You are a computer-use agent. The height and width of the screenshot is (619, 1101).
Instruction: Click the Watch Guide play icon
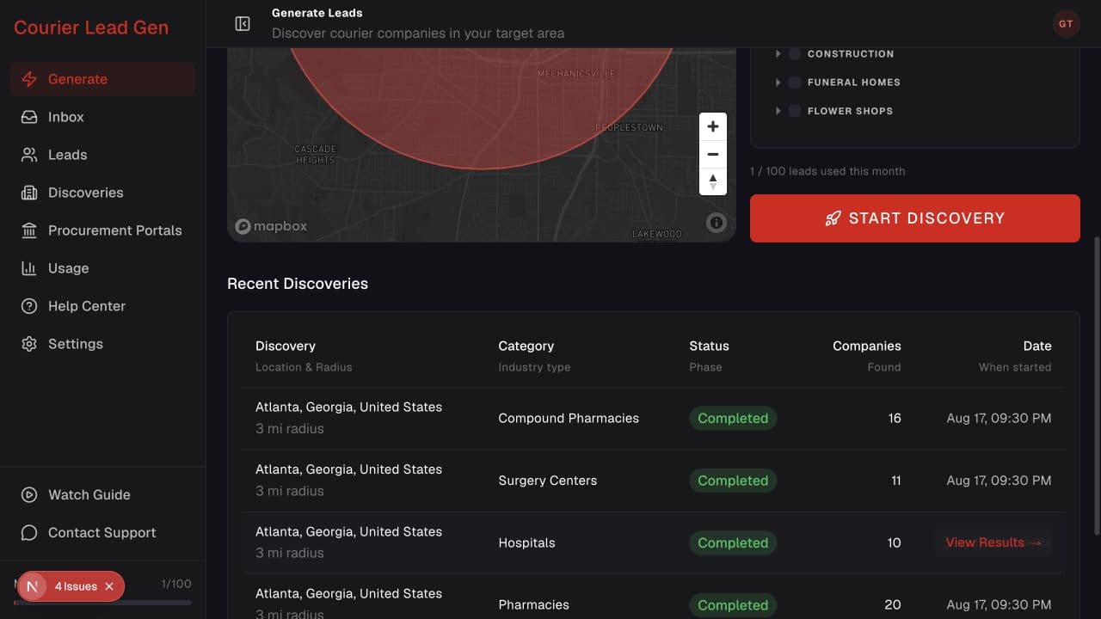pyautogui.click(x=29, y=495)
